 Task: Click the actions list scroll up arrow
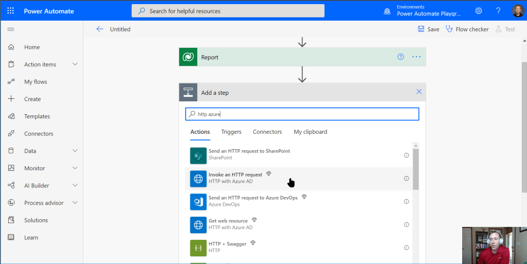[x=416, y=146]
